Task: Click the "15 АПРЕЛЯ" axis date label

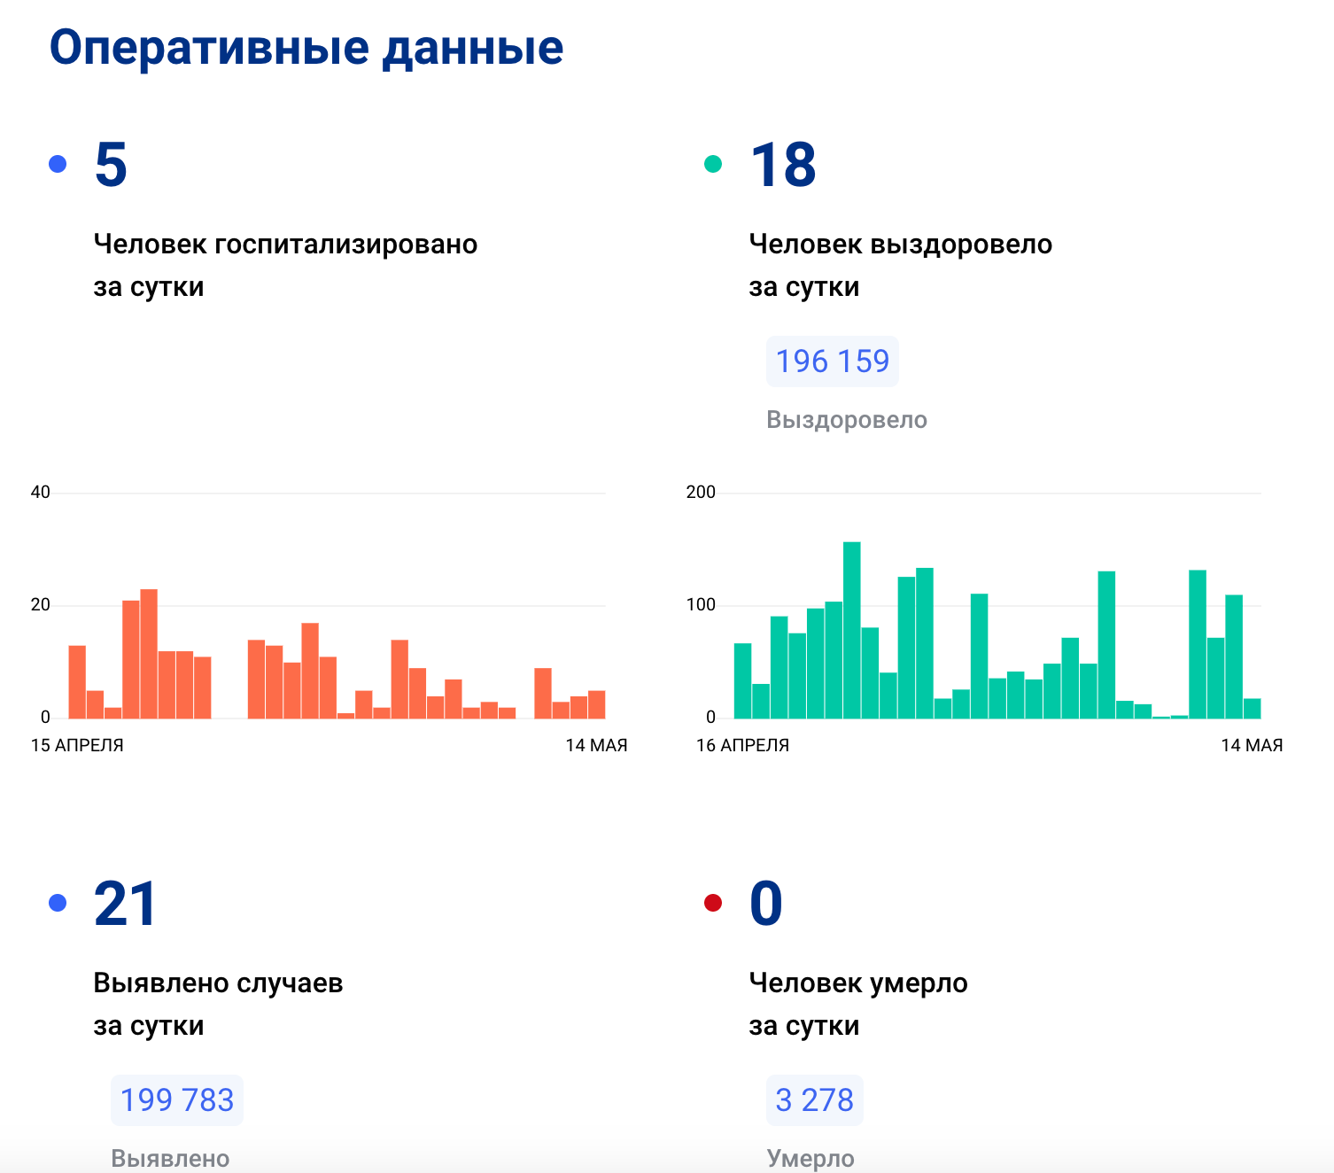Action: tap(77, 746)
